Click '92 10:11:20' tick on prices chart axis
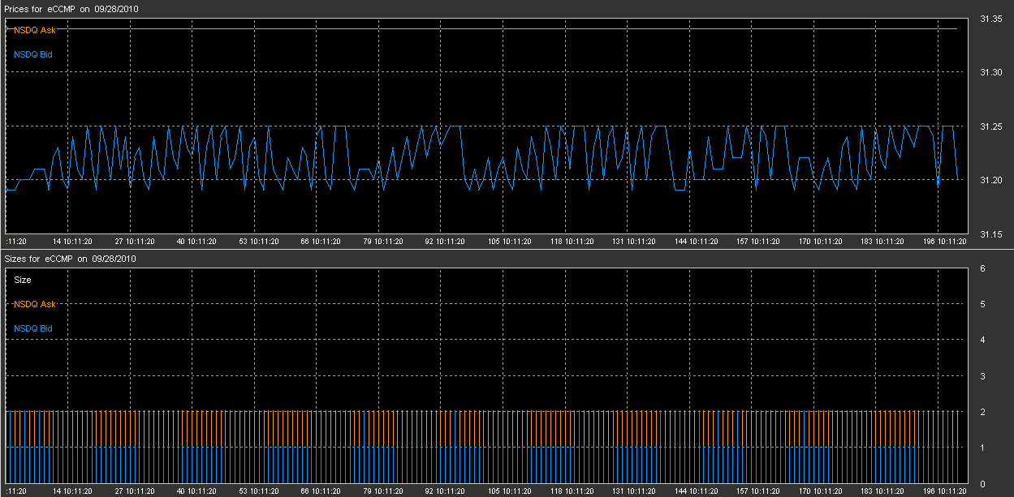 pyautogui.click(x=446, y=242)
